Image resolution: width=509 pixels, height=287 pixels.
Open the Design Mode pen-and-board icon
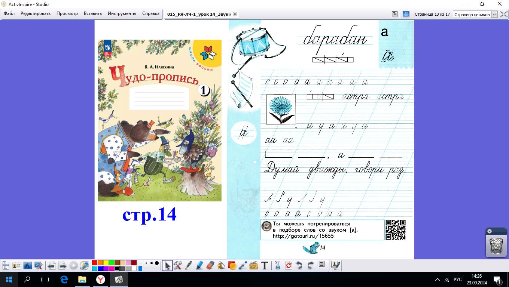(336, 265)
